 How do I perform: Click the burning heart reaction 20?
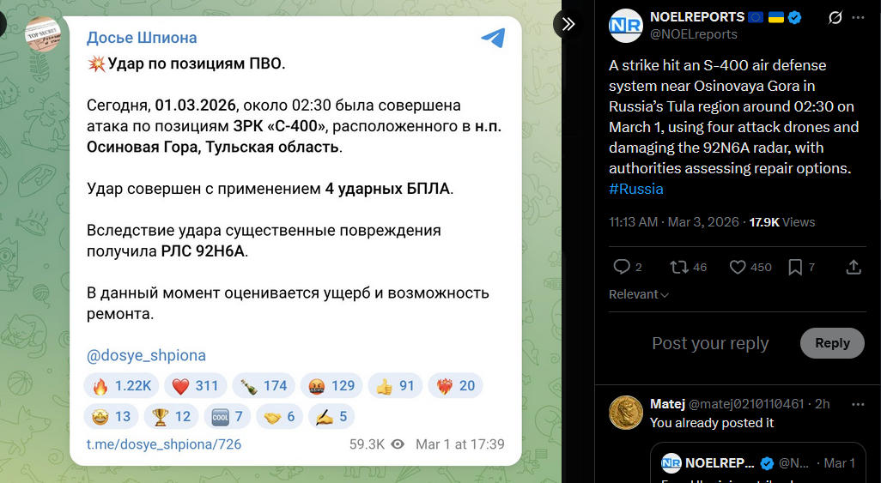click(455, 386)
